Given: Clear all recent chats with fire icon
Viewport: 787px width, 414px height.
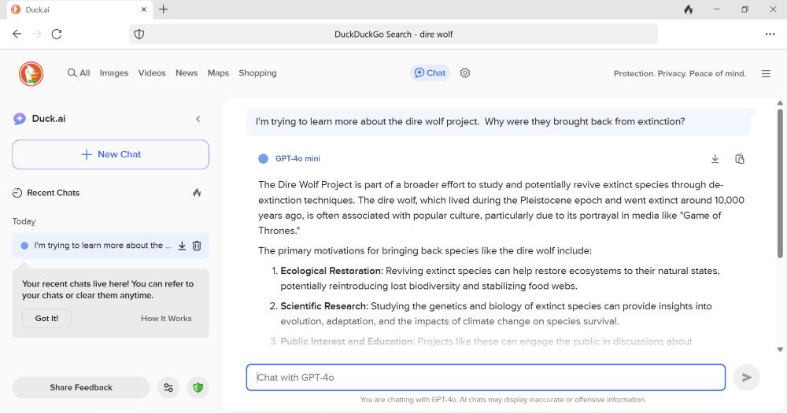Looking at the screenshot, I should (x=197, y=193).
